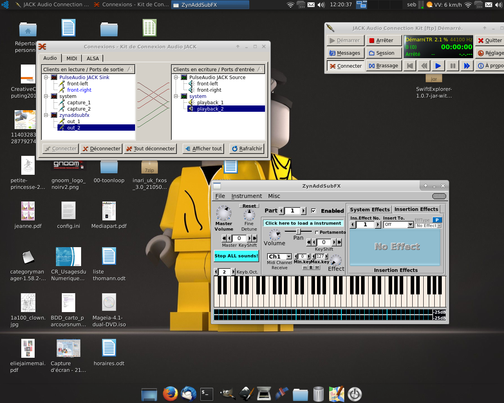This screenshot has width=504, height=403.
Task: Toggle the red P button beside EffType
Action: pos(437,220)
